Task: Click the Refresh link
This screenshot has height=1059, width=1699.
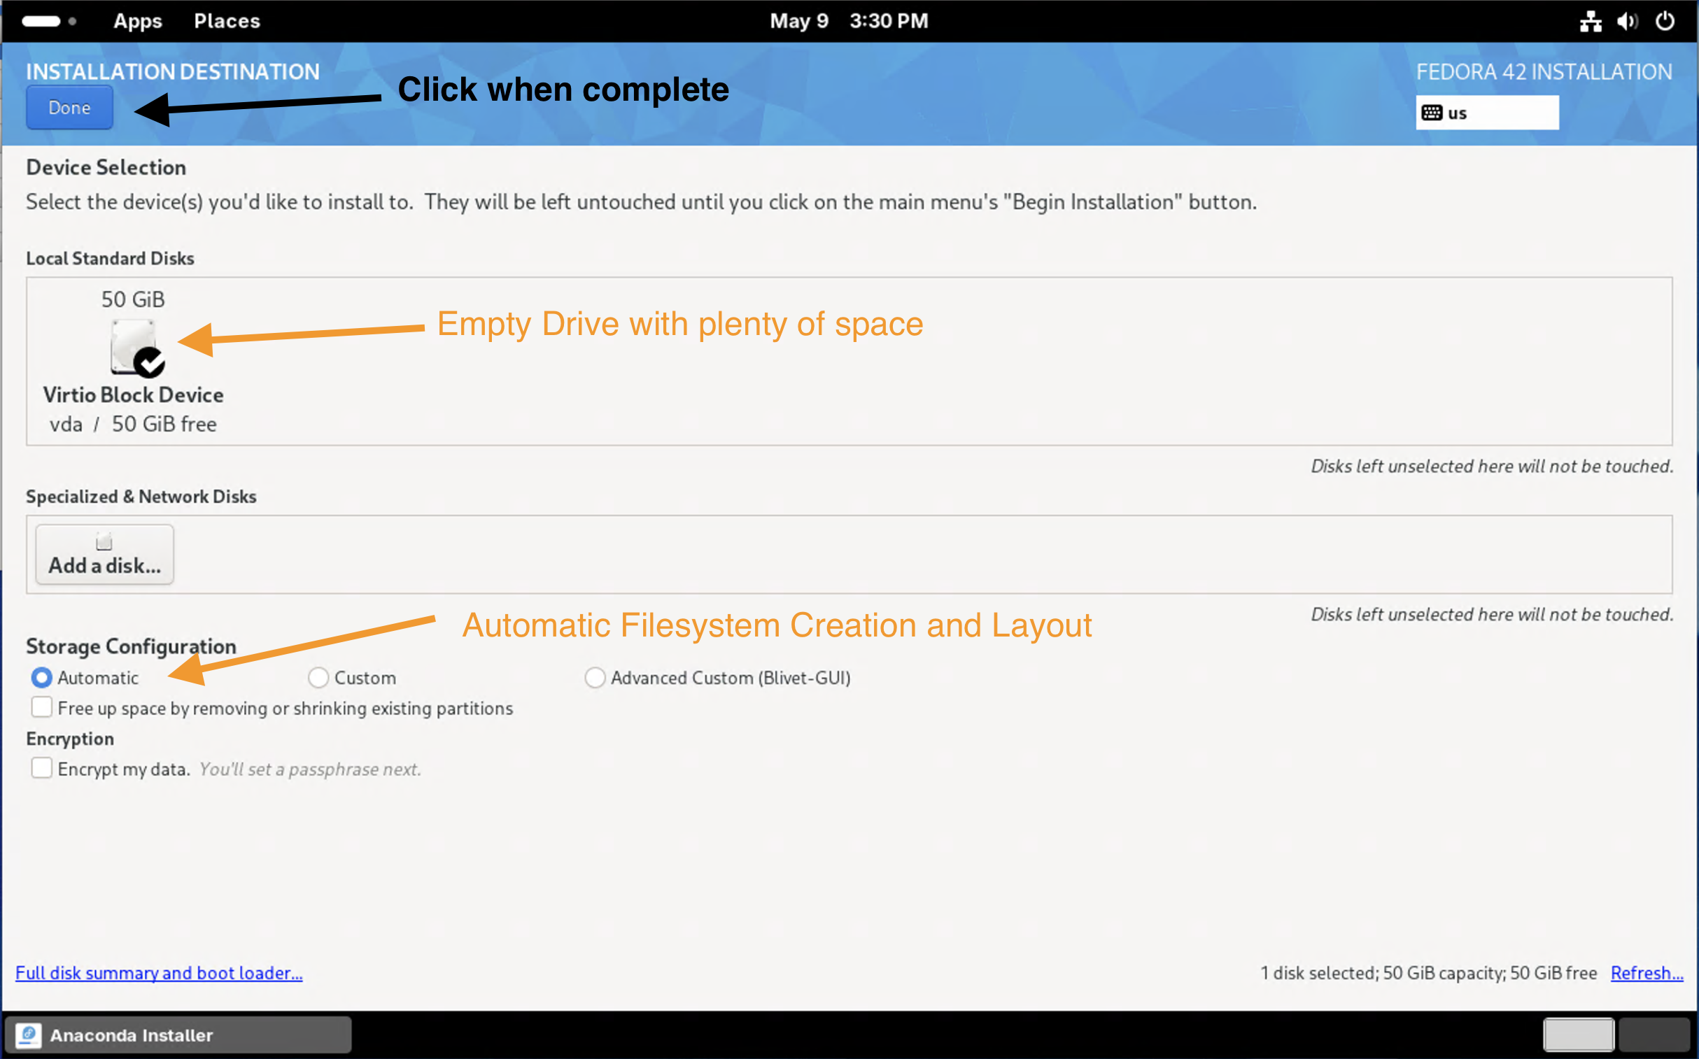Action: pos(1647,973)
